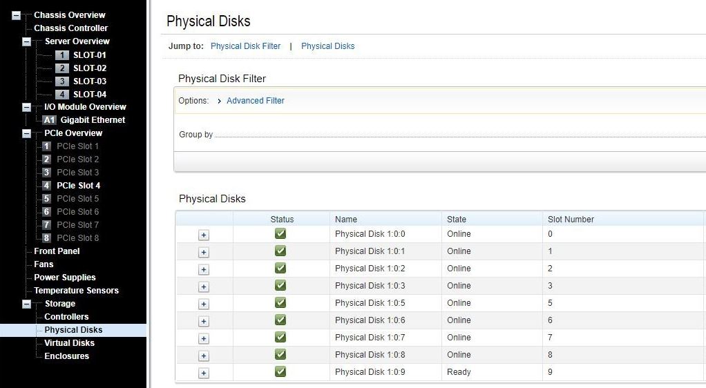Collapse the Chassis Overview tree node

[x=17, y=15]
